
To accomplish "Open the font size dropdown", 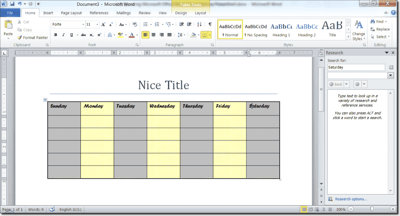I will coord(97,25).
